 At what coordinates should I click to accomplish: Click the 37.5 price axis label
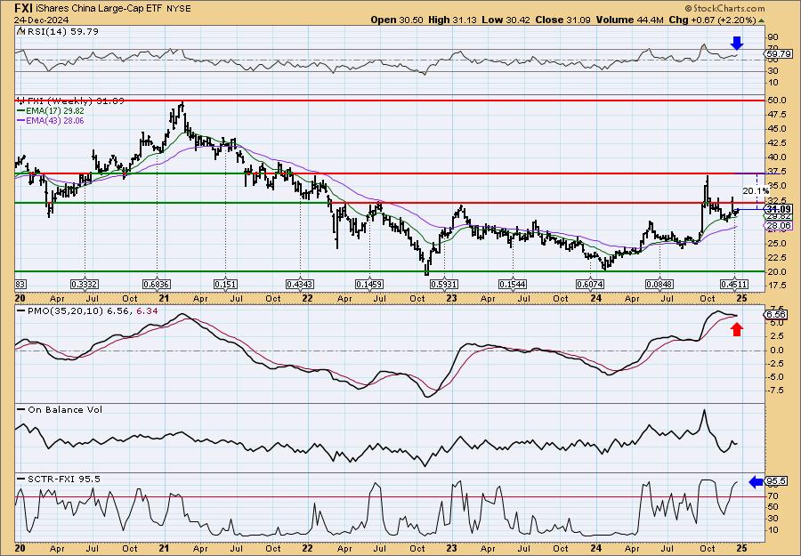(x=776, y=172)
